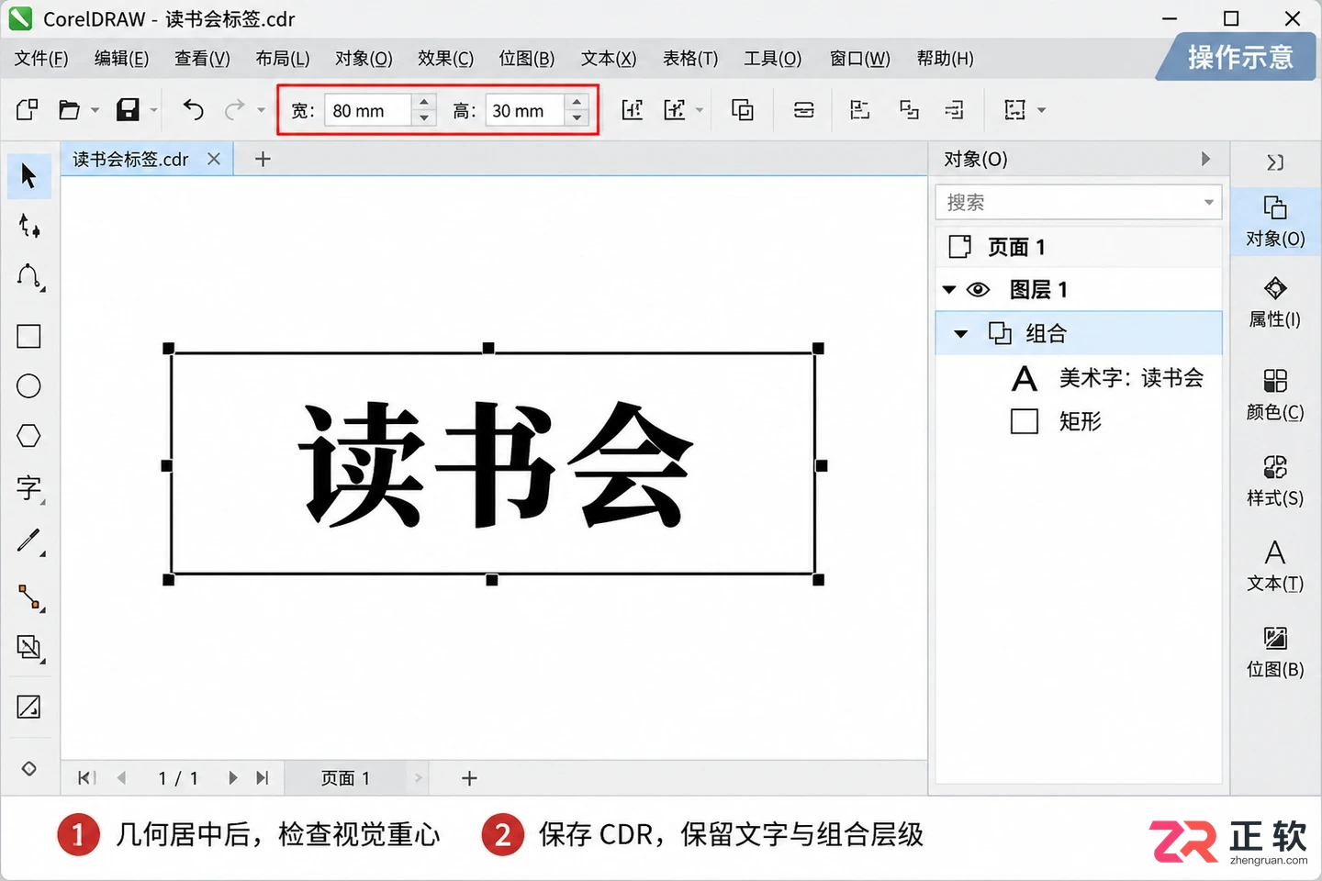Select the Freehand curve tool

[x=28, y=277]
